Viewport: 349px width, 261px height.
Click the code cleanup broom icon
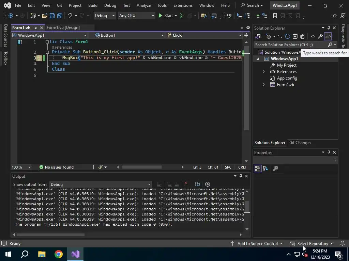[x=101, y=167]
